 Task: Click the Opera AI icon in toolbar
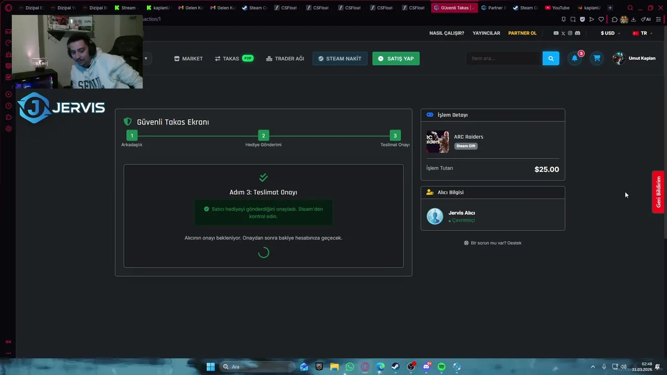point(646,19)
